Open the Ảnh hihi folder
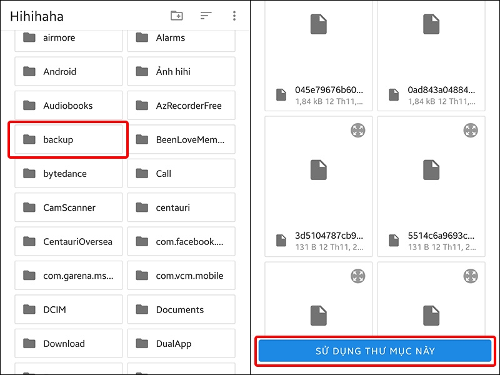 tap(181, 71)
